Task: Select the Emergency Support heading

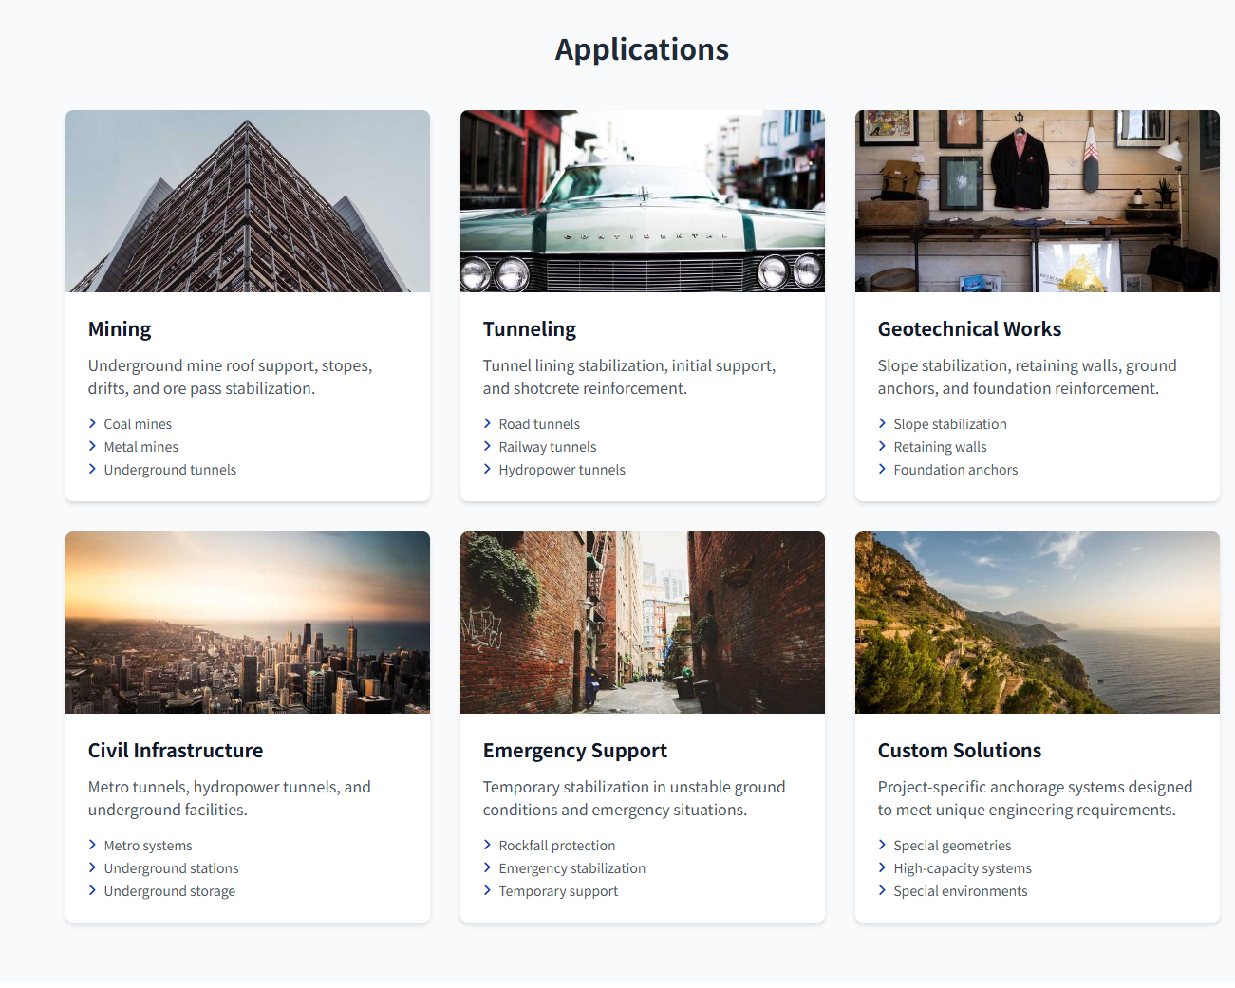Action: point(575,751)
